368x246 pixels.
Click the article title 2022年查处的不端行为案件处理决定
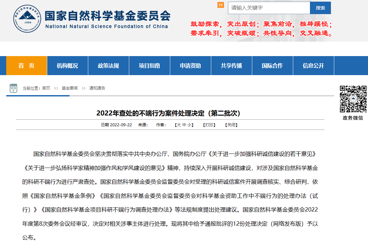tap(168, 113)
